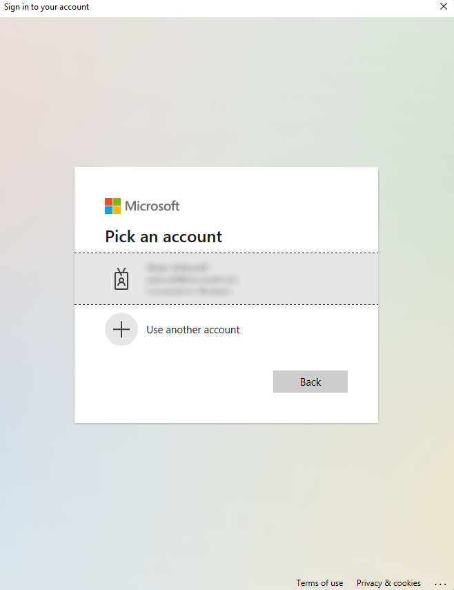
Task: Click the Sign in to your account title
Action: pyautogui.click(x=46, y=7)
